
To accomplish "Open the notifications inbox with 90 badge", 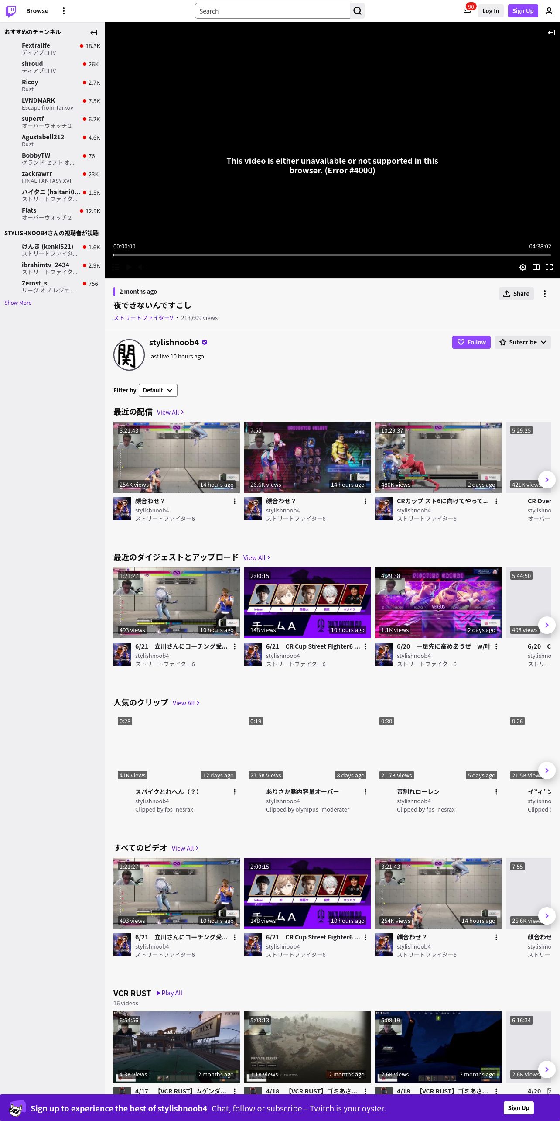I will [467, 11].
